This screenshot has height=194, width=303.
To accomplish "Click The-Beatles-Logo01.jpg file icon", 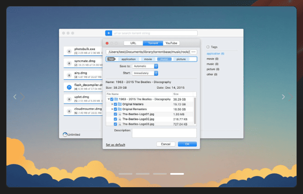I will tap(120, 114).
